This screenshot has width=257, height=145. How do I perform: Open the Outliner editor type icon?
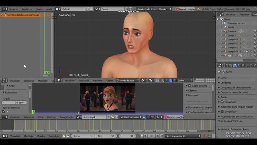point(220,14)
